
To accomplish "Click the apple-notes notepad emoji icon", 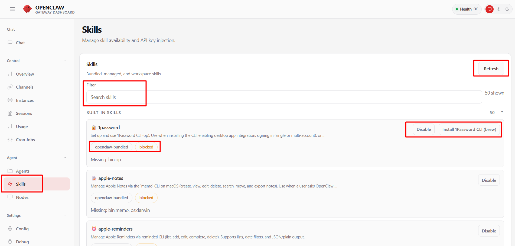I will tap(94, 178).
